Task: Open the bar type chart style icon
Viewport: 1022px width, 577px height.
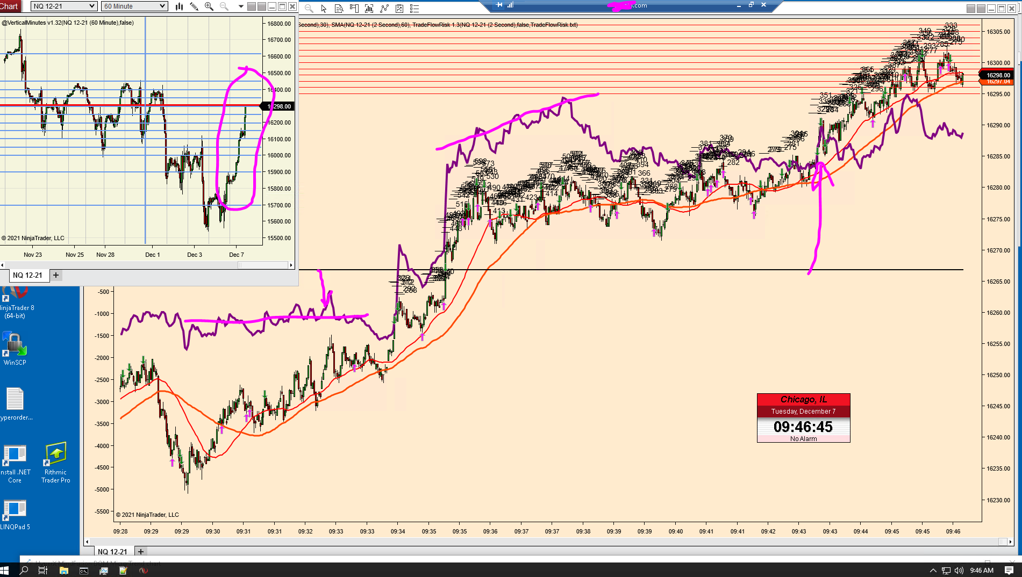Action: (x=180, y=6)
